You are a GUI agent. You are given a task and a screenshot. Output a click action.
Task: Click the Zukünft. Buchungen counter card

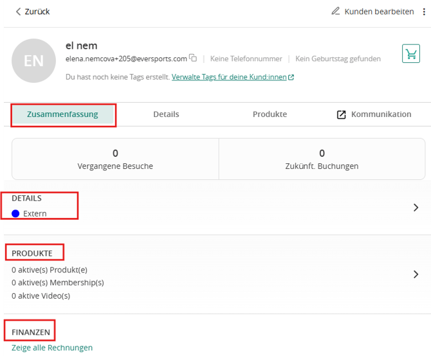click(322, 159)
